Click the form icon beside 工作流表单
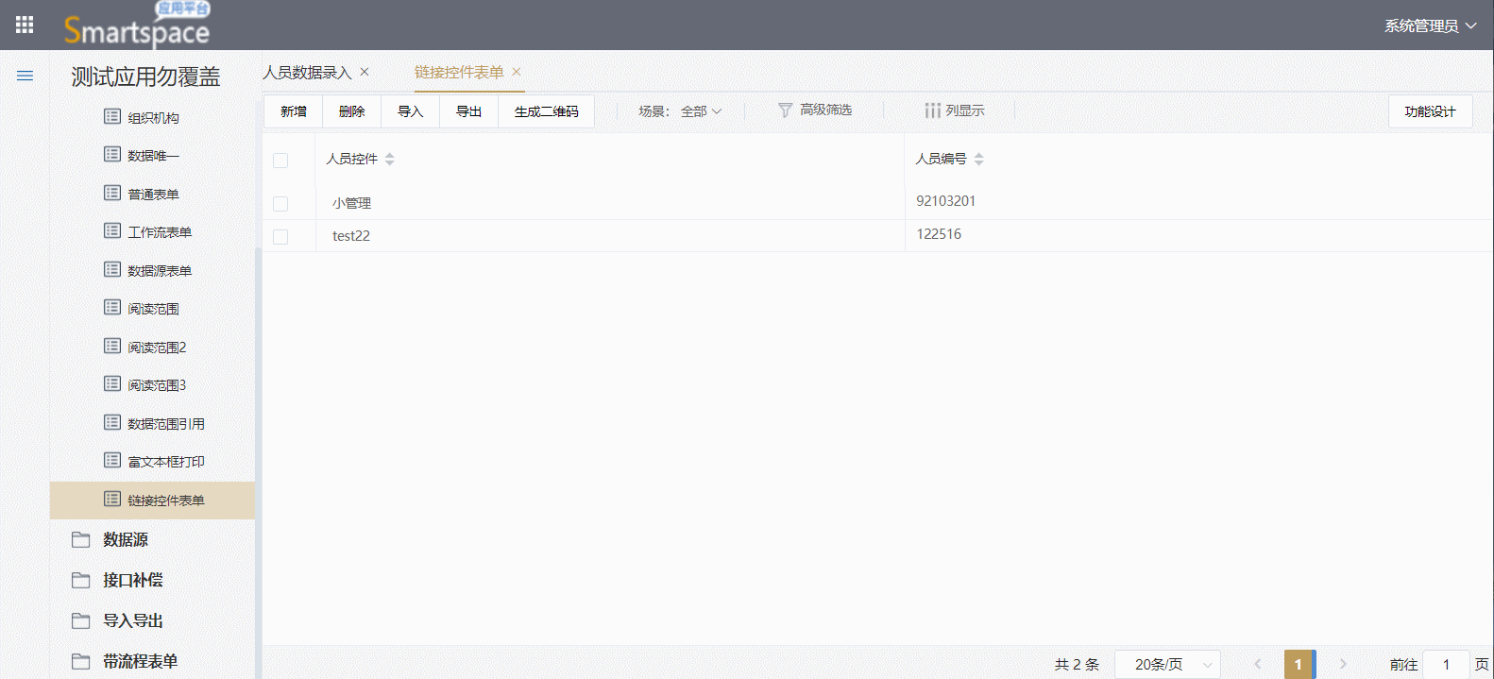Image resolution: width=1494 pixels, height=679 pixels. 112,231
